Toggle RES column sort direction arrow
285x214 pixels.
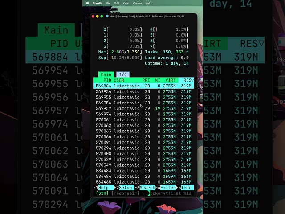pyautogui.click(x=193, y=80)
